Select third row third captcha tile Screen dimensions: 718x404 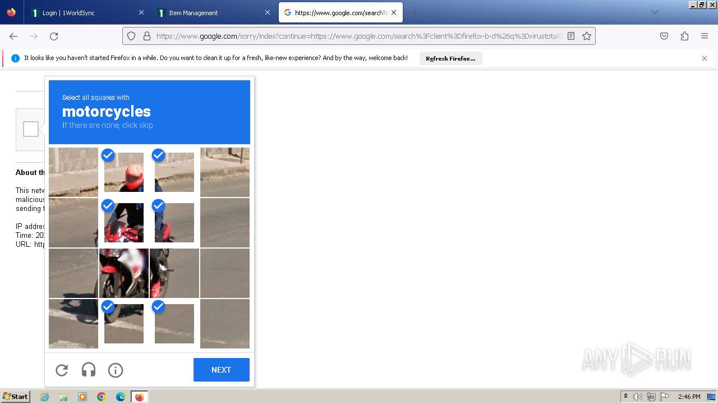pyautogui.click(x=174, y=273)
